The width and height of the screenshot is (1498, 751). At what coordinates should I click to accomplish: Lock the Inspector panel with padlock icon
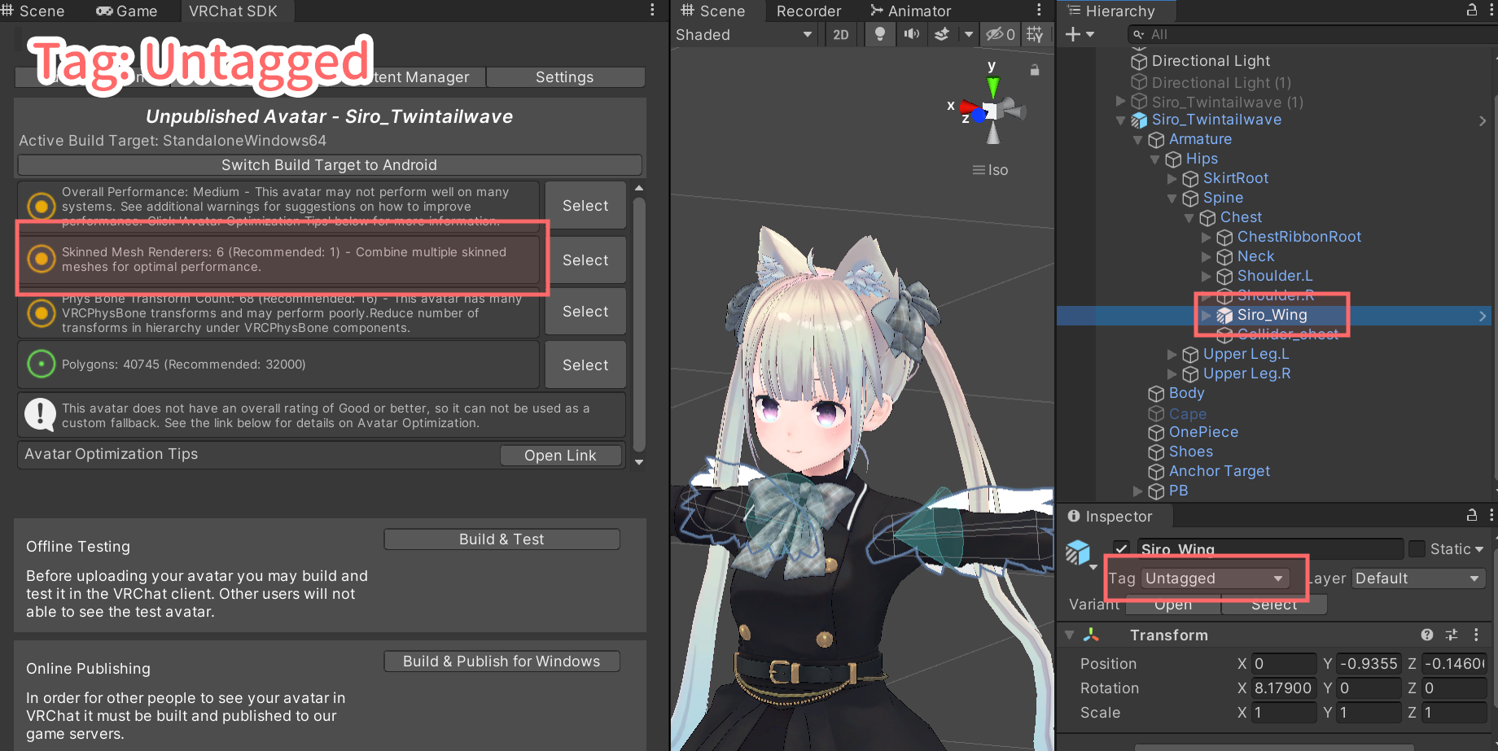(x=1472, y=515)
